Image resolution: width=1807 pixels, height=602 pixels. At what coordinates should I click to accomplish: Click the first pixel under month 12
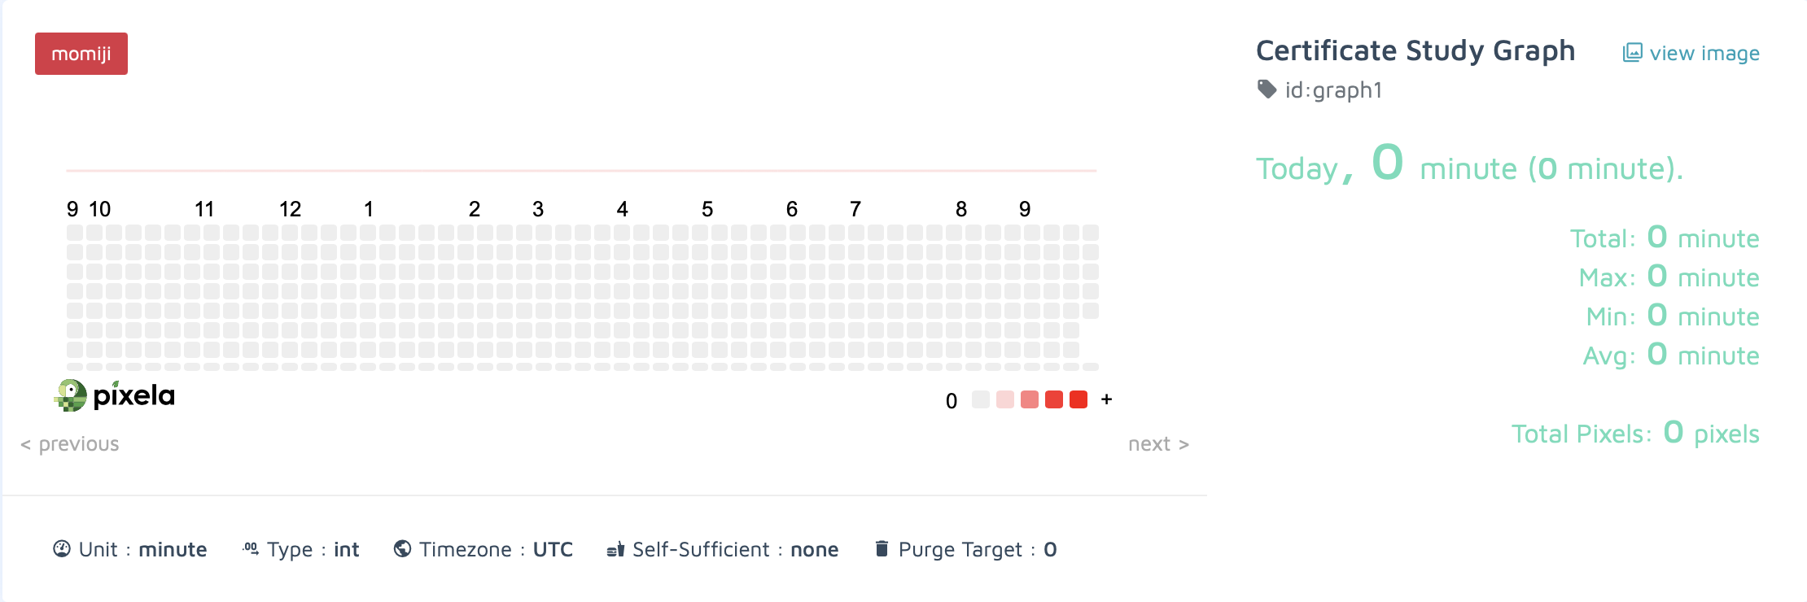coord(290,233)
